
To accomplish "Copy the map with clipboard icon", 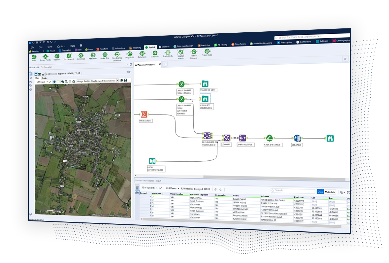I will coord(121,80).
